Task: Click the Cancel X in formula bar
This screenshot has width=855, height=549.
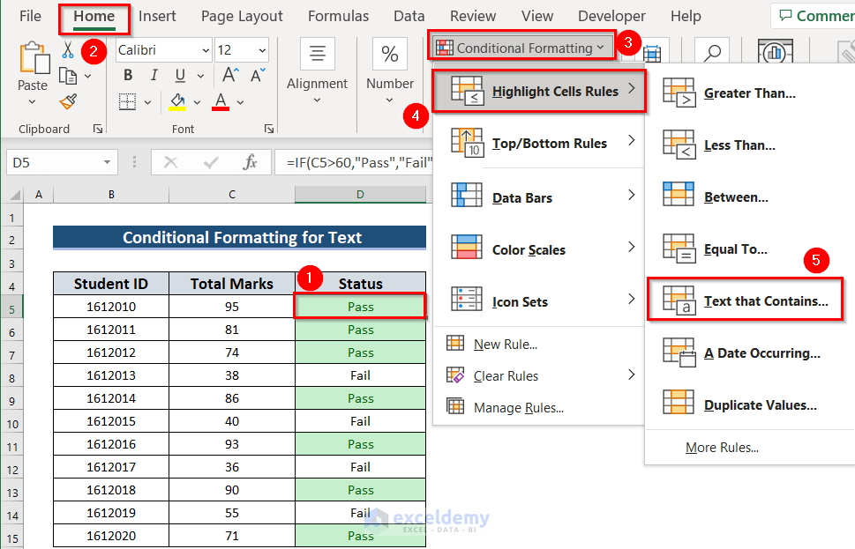Action: 170,162
